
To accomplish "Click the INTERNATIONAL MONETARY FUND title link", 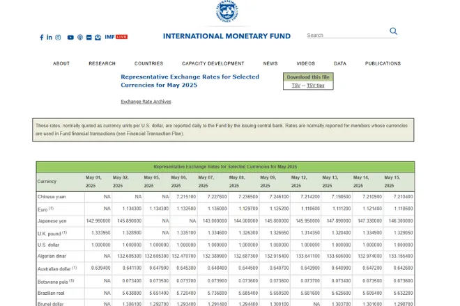I will 227,36.
